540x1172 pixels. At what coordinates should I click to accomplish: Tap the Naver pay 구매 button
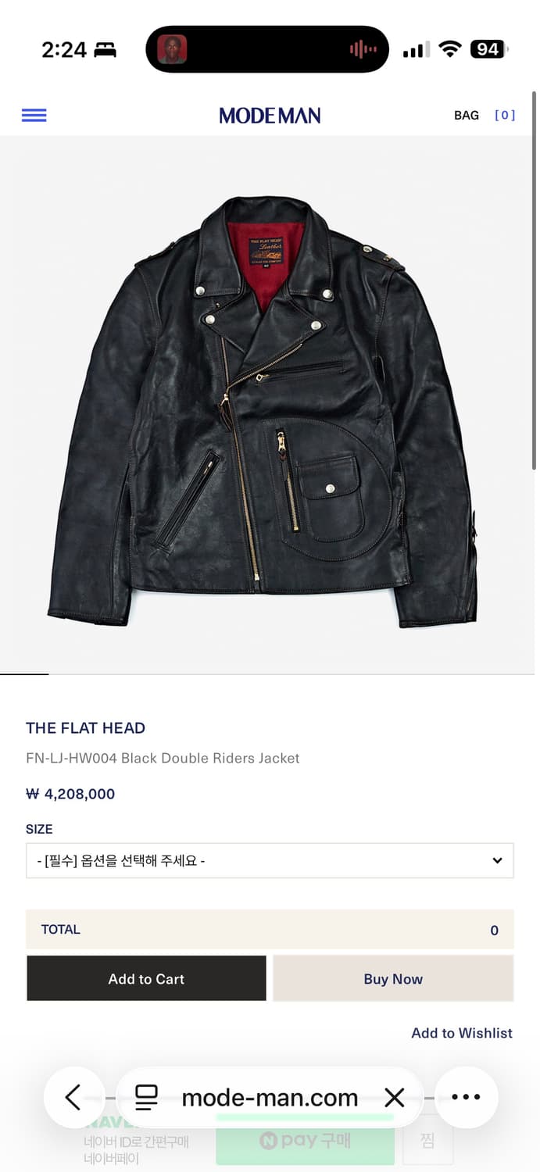tap(305, 1141)
